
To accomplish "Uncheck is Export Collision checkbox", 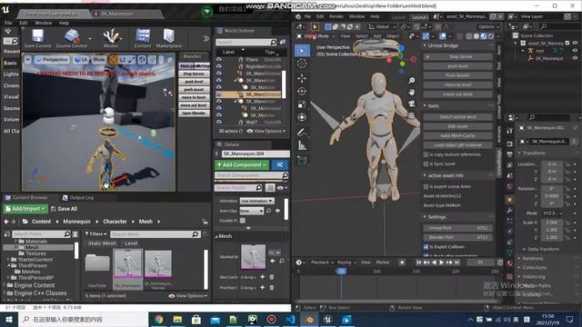I will pos(426,246).
